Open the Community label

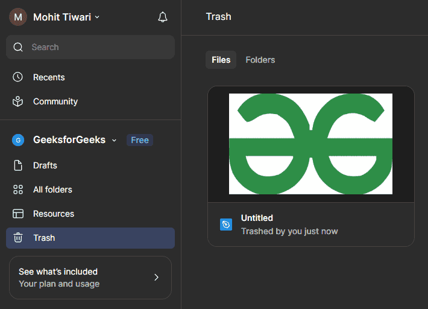point(55,101)
